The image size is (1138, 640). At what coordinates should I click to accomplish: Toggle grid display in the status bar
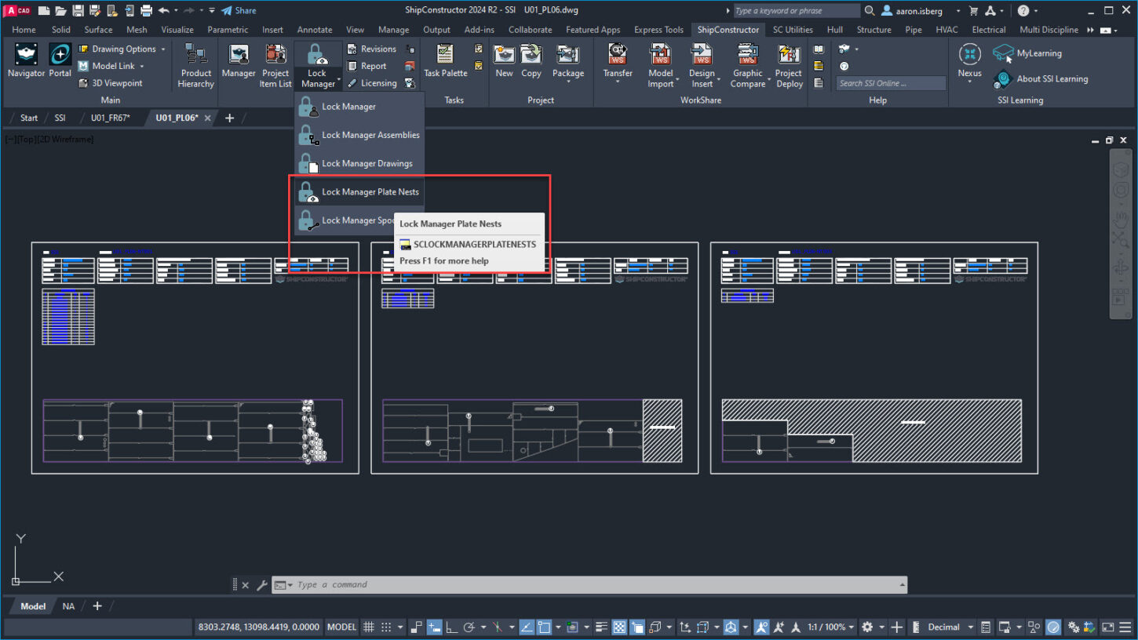[x=367, y=626]
